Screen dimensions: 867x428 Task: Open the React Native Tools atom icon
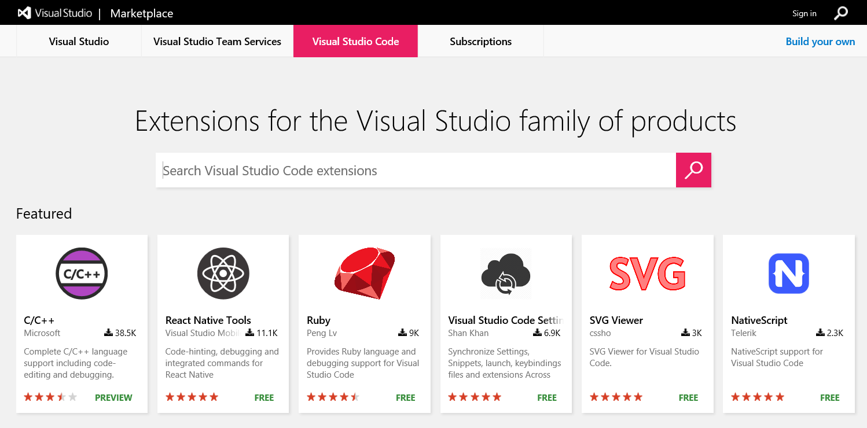pyautogui.click(x=223, y=274)
